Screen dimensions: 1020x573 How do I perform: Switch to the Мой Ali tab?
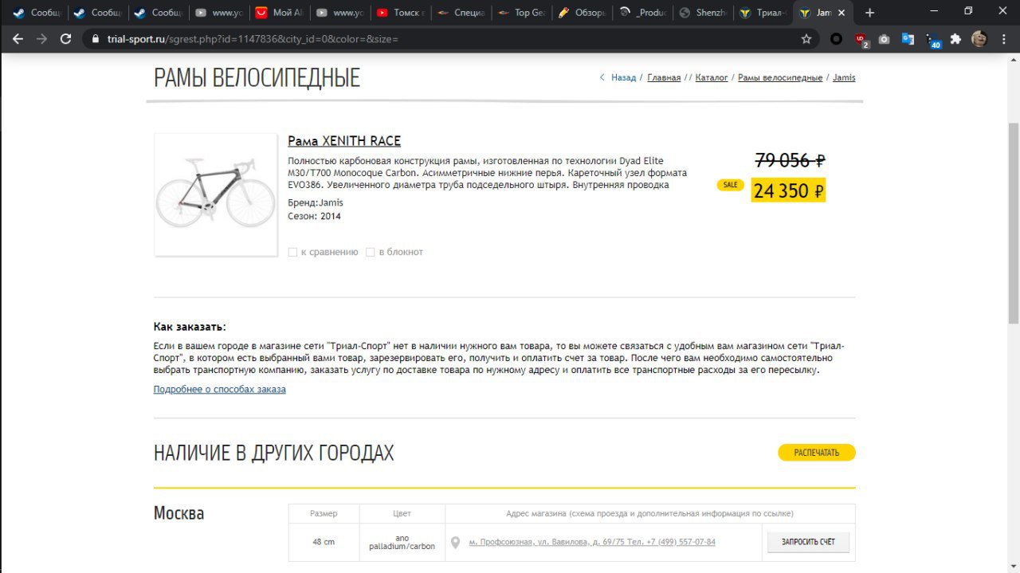pos(278,13)
